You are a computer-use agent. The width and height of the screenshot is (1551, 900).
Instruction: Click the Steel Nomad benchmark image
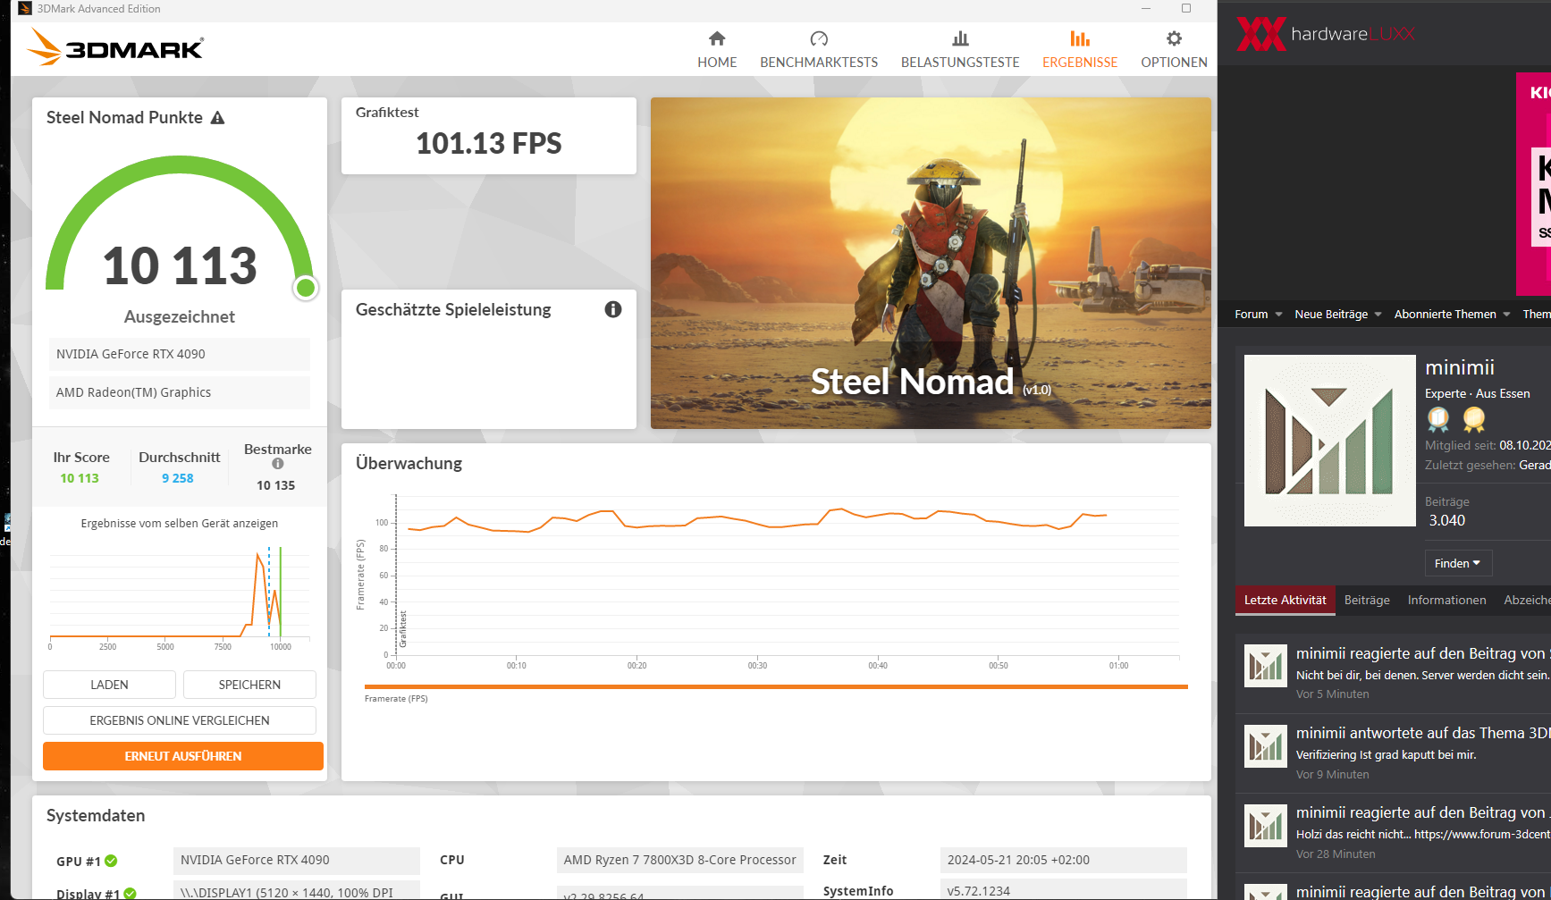[x=931, y=263]
